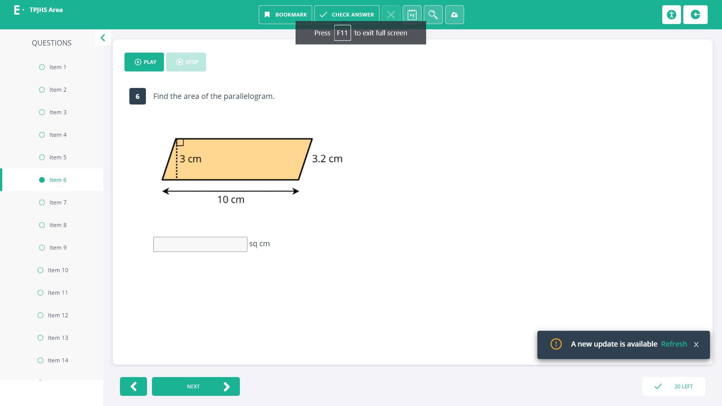The height and width of the screenshot is (406, 722).
Task: Click the exit back-arrow button
Action: 695,15
